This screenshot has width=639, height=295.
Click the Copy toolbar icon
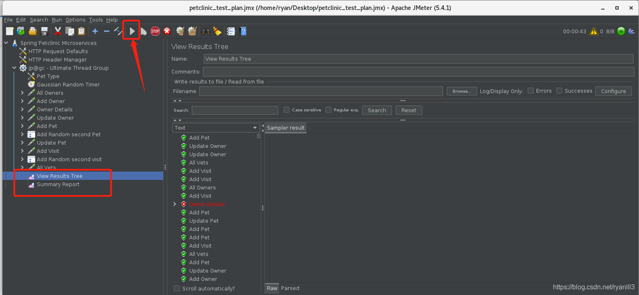70,31
